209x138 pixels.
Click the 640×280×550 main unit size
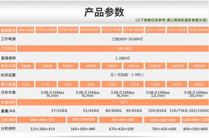(42, 120)
